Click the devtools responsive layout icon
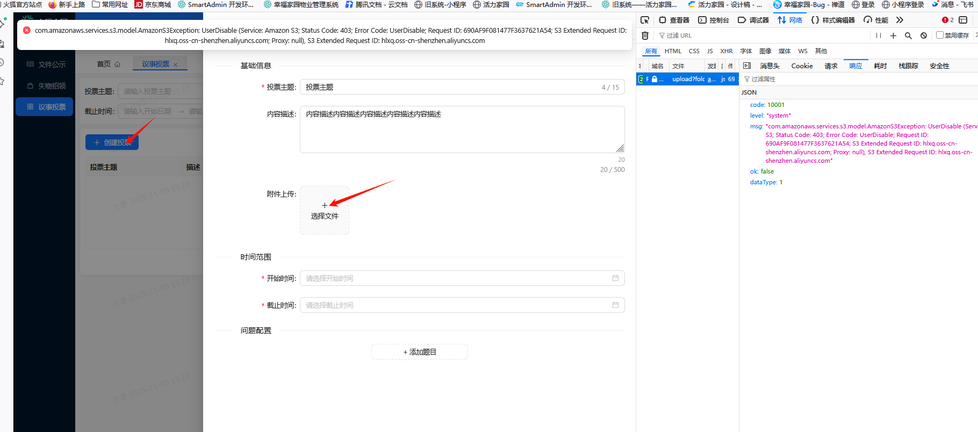The width and height of the screenshot is (978, 432). 963,20
